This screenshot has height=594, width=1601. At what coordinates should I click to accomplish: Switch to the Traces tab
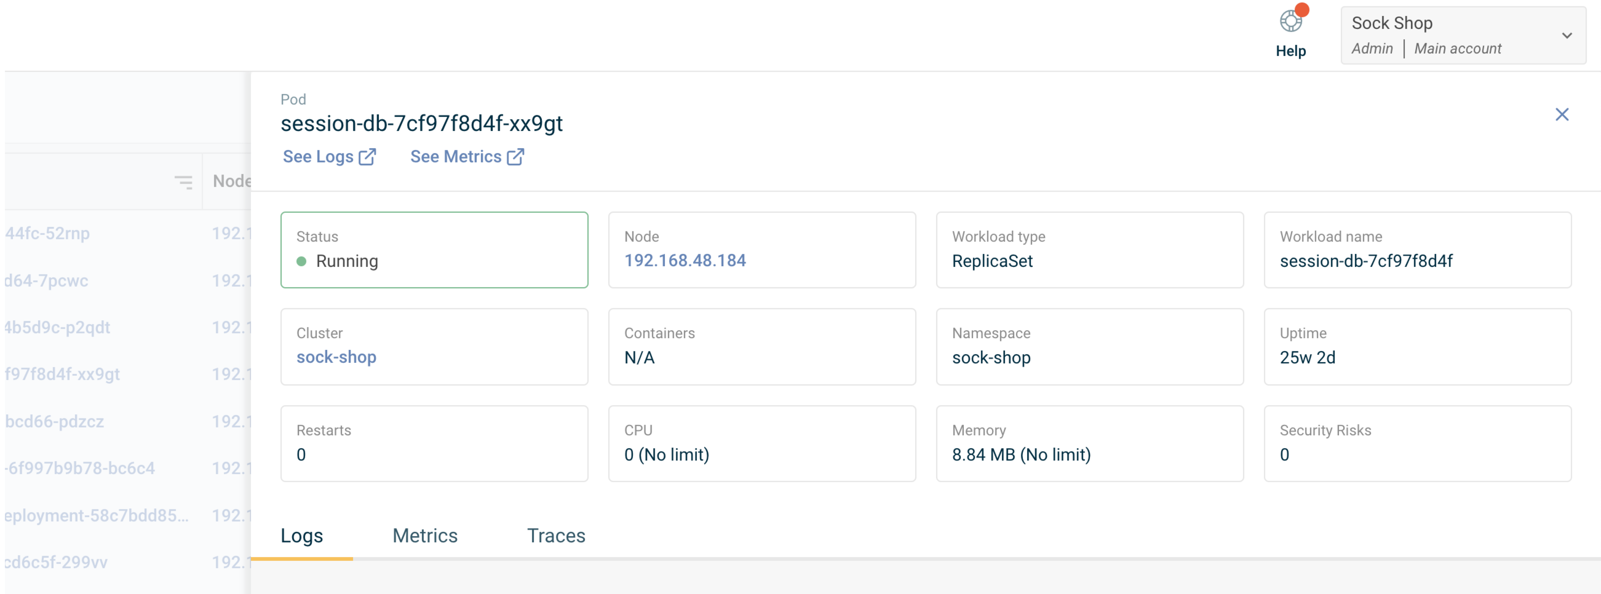pyautogui.click(x=556, y=536)
